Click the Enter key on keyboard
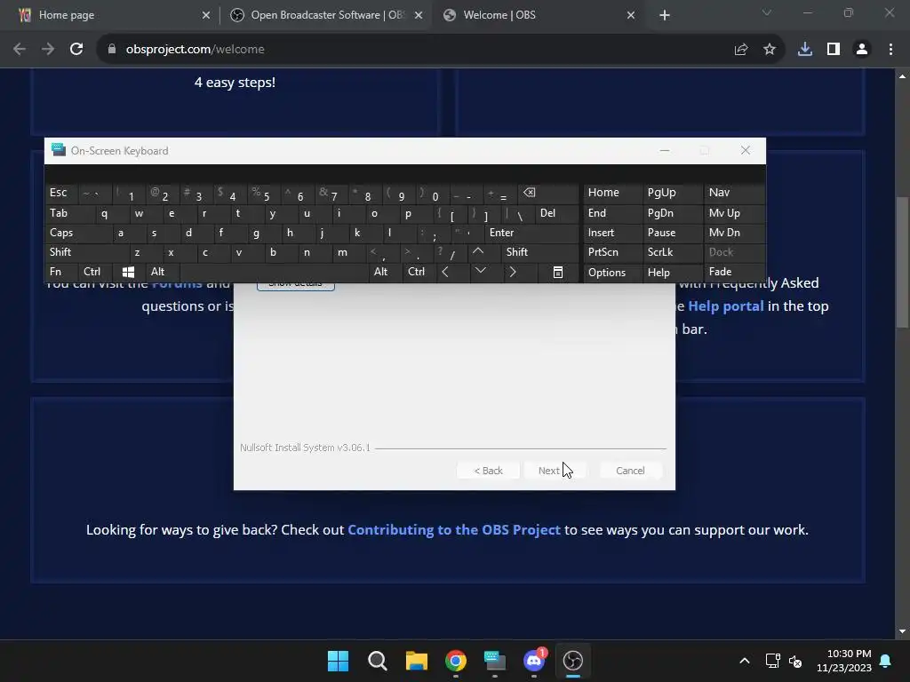The image size is (910, 682). point(531,233)
